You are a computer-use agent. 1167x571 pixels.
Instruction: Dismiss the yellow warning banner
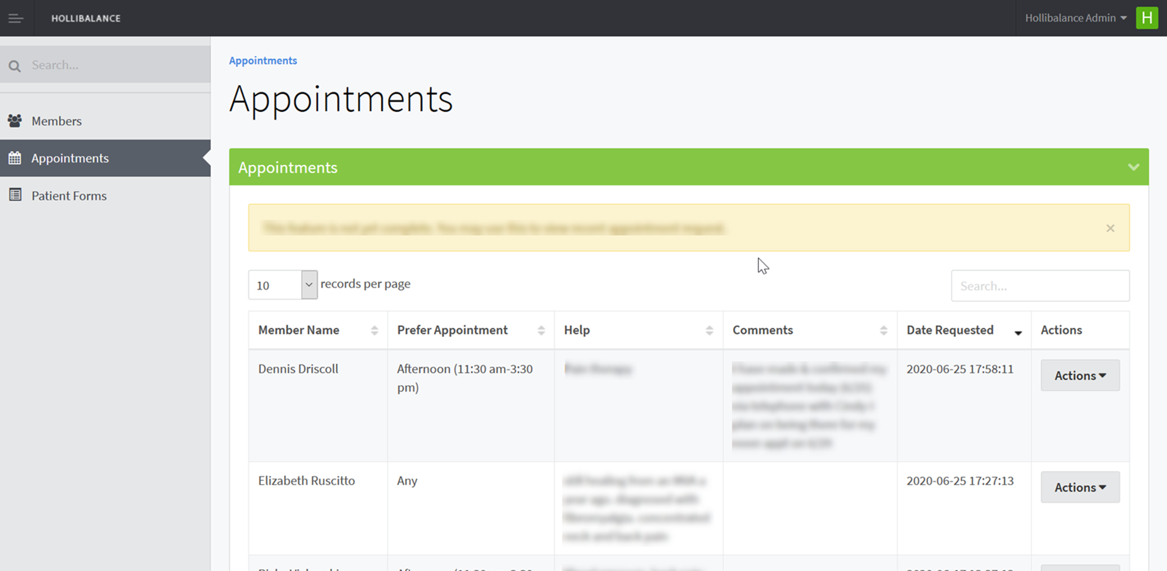pos(1110,228)
